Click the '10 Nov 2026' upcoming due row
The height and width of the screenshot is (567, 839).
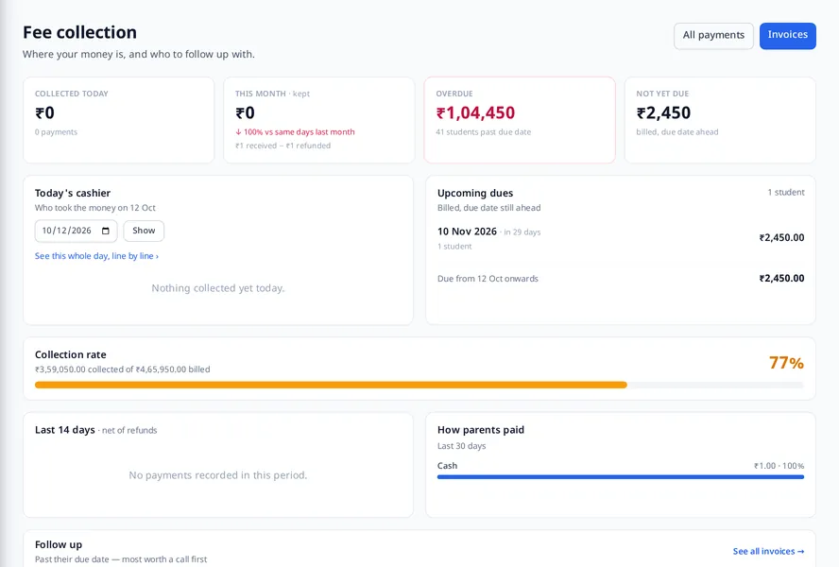pos(621,238)
